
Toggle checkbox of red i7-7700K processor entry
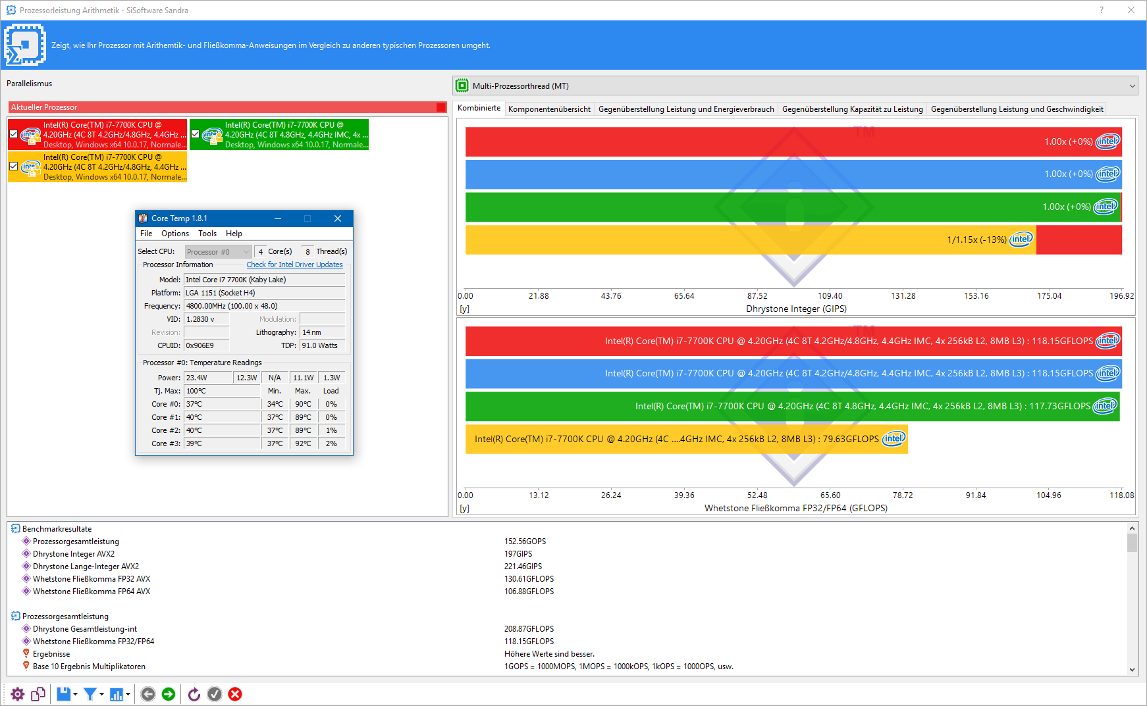click(x=14, y=134)
